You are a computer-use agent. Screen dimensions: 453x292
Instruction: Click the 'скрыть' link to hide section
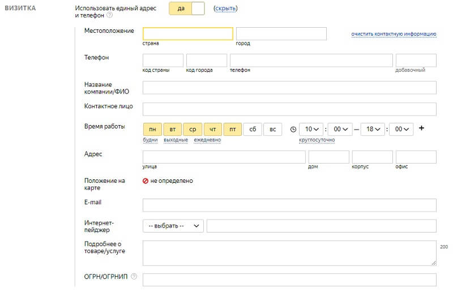click(x=225, y=8)
